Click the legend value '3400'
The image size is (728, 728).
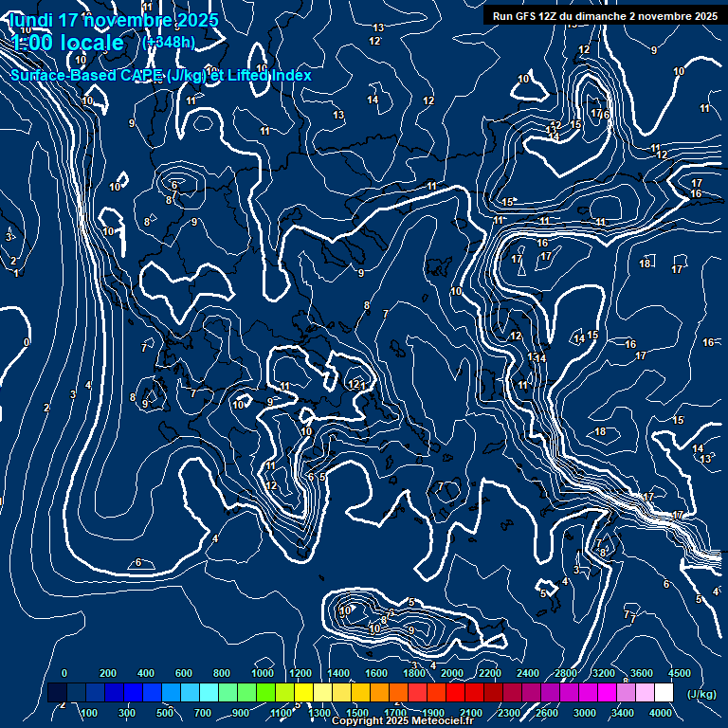tap(623, 713)
